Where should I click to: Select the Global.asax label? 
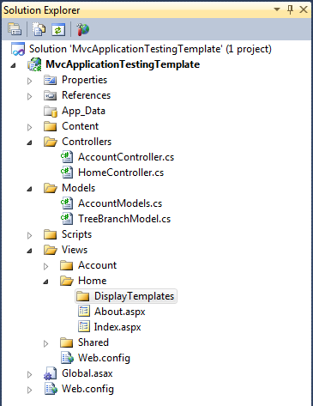pyautogui.click(x=87, y=373)
